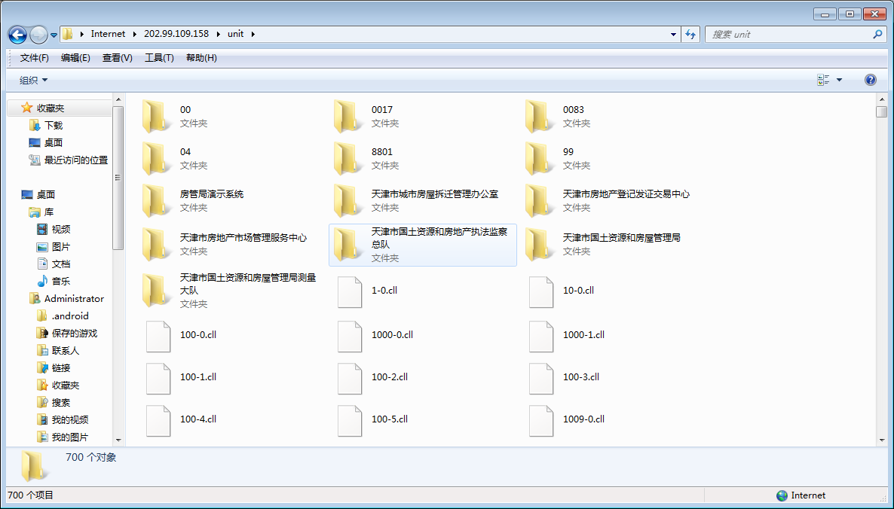Open the 查看(V) menu
The height and width of the screenshot is (509, 894).
tap(117, 58)
